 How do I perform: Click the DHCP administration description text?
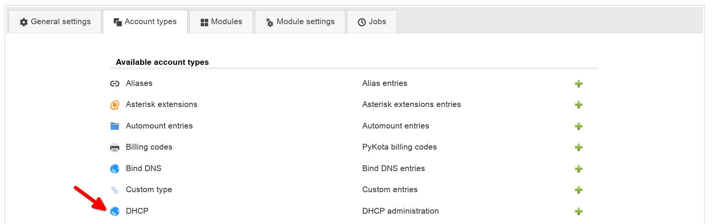pyautogui.click(x=400, y=211)
